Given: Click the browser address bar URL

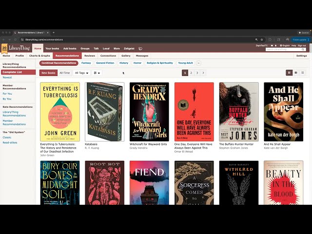Looking at the screenshot, I should (x=44, y=40).
